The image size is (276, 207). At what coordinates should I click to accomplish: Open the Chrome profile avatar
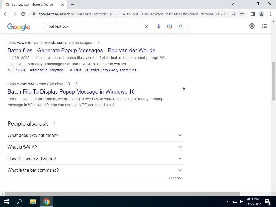pos(261,14)
